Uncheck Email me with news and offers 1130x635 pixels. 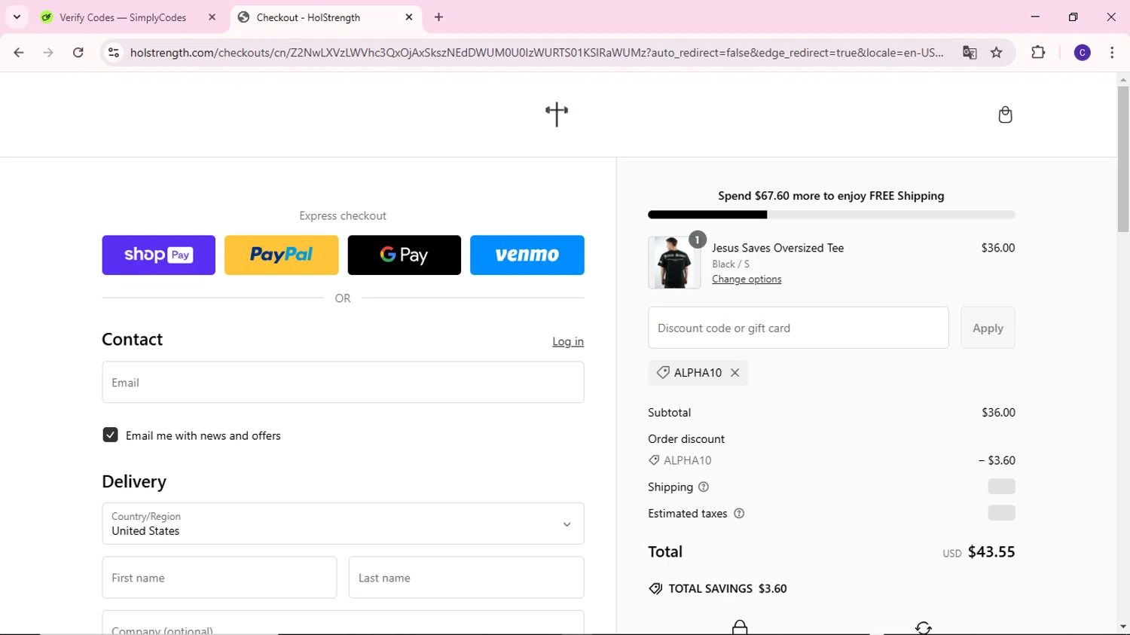110,435
